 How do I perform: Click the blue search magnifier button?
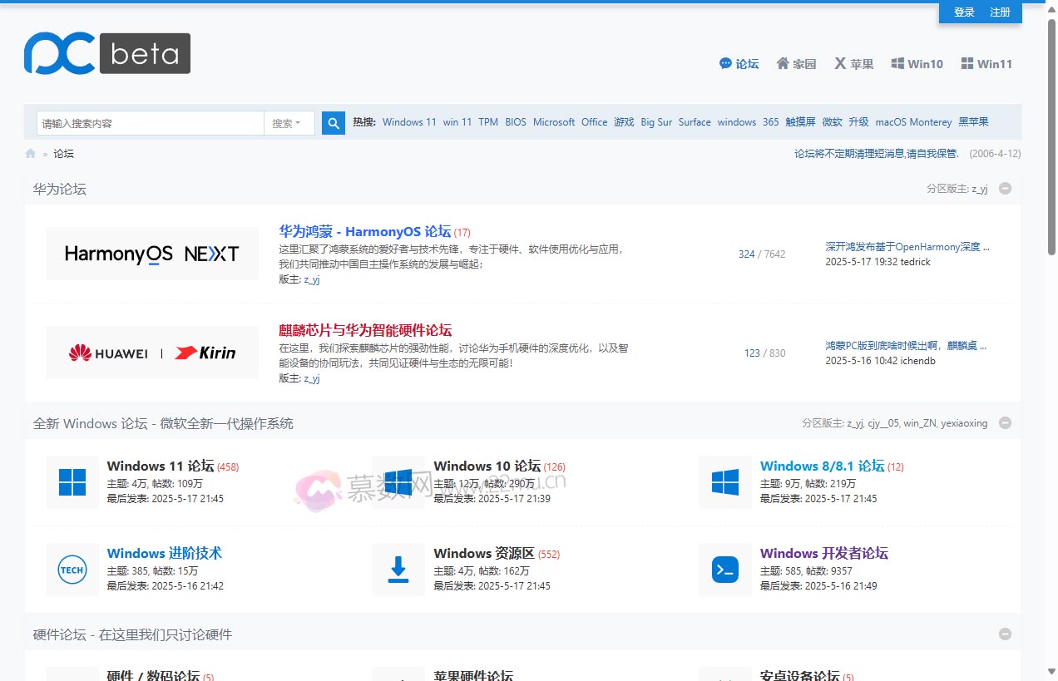coord(334,123)
